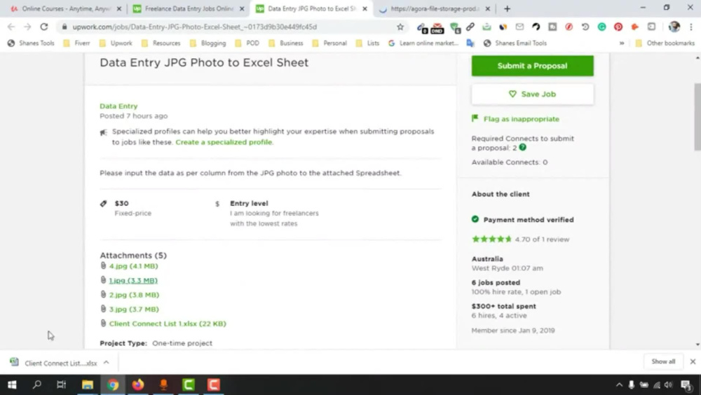Switch to agora-file-storage tab
The width and height of the screenshot is (701, 395).
[434, 8]
